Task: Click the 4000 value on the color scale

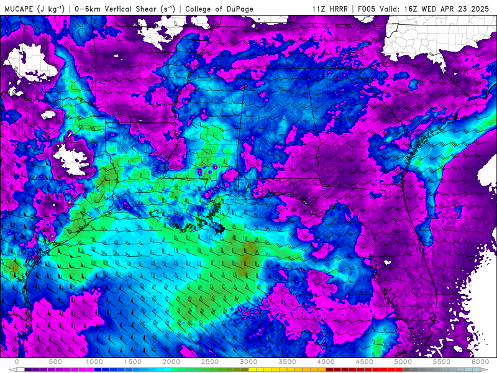Action: (x=326, y=362)
